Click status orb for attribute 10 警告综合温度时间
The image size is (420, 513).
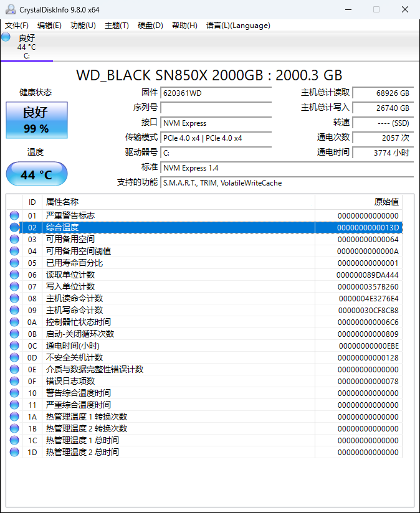tap(14, 393)
